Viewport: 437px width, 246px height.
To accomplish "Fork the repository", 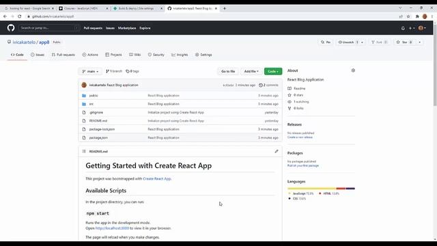I will tap(379, 42).
